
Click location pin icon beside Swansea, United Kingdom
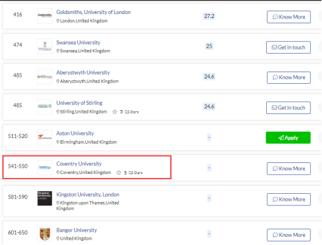(58, 51)
